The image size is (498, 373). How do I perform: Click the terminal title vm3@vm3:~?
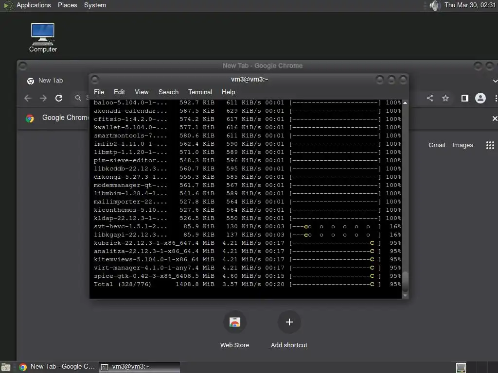(x=249, y=79)
